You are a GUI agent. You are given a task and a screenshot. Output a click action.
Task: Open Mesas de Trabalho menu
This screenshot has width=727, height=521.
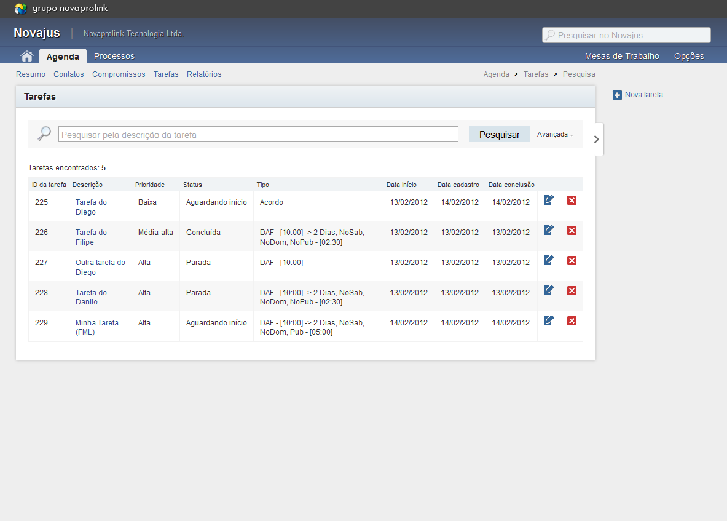(x=621, y=56)
